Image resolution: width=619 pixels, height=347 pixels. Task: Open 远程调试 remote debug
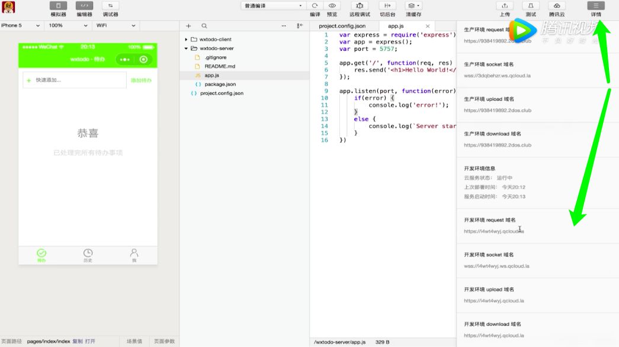[x=360, y=6]
